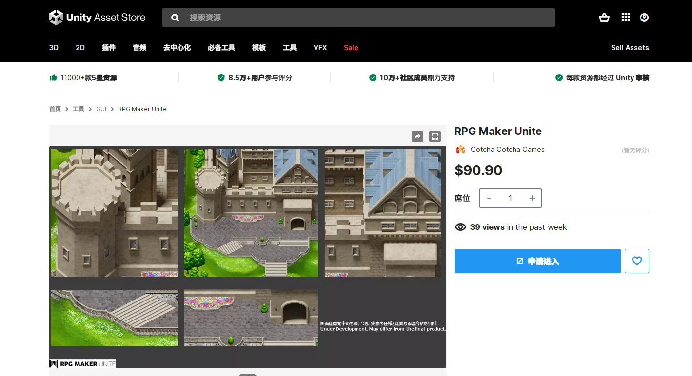Click the $90.90 price text
This screenshot has width=692, height=376.
tap(478, 170)
